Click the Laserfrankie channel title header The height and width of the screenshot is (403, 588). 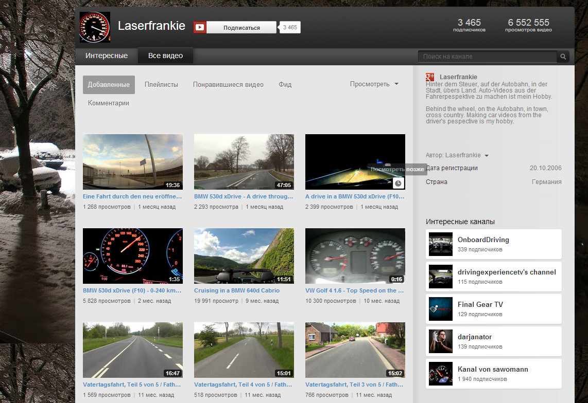(x=151, y=26)
